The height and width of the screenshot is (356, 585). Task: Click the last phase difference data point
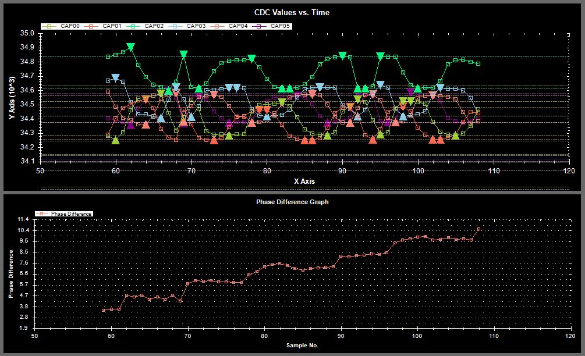coord(479,229)
